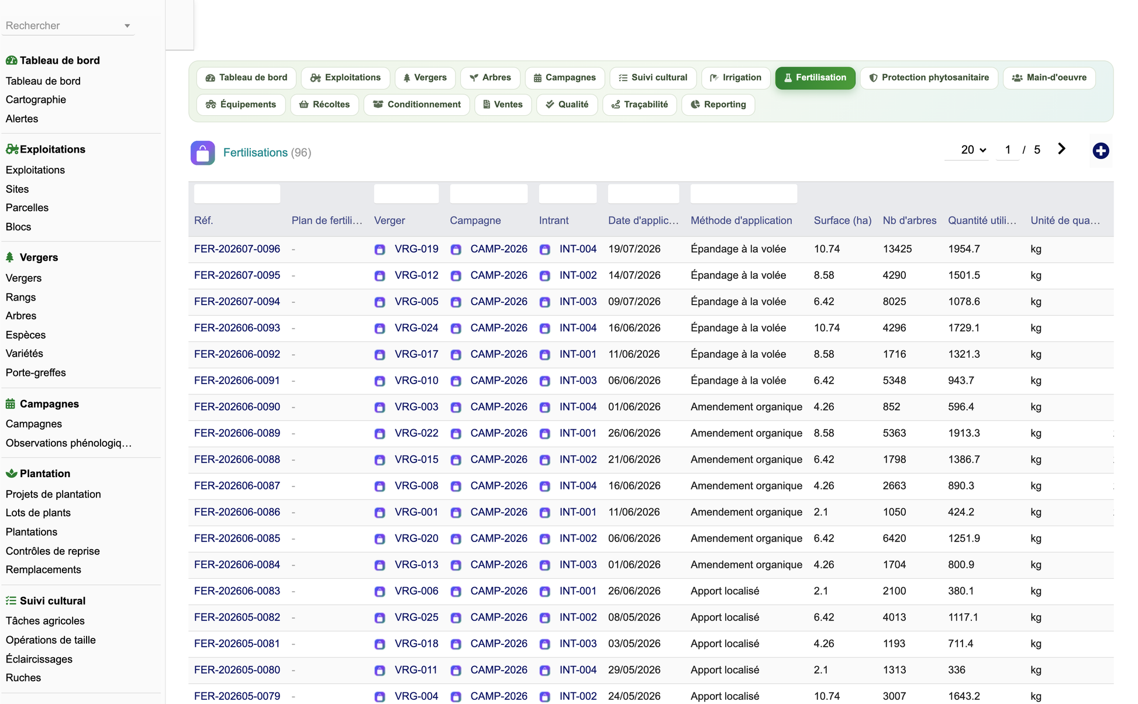This screenshot has width=1138, height=704.
Task: Click the verger icon beside VRG-024
Action: coord(380,329)
